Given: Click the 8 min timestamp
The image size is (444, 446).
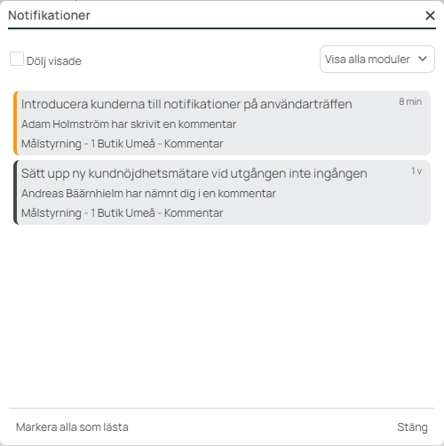Looking at the screenshot, I should pyautogui.click(x=410, y=101).
